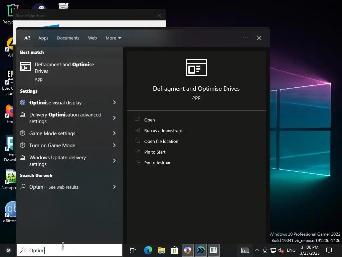Screen dimensions: 342x257
Task: Open Defragment and Optimise Drives best match
Action: tap(69, 71)
